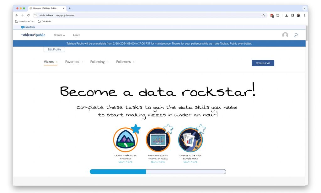Toggle the browser side panel icon
Image resolution: width=321 pixels, height=193 pixels.
point(292,15)
